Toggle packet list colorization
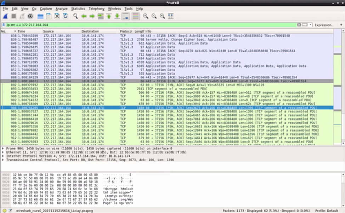Image resolution: width=345 pixels, height=213 pixels. coord(136,16)
